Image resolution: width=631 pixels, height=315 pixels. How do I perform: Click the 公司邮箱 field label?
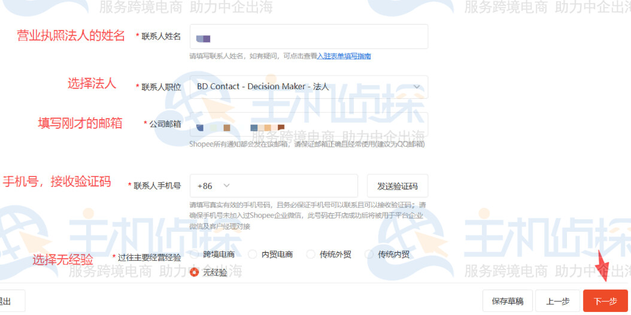click(x=165, y=125)
